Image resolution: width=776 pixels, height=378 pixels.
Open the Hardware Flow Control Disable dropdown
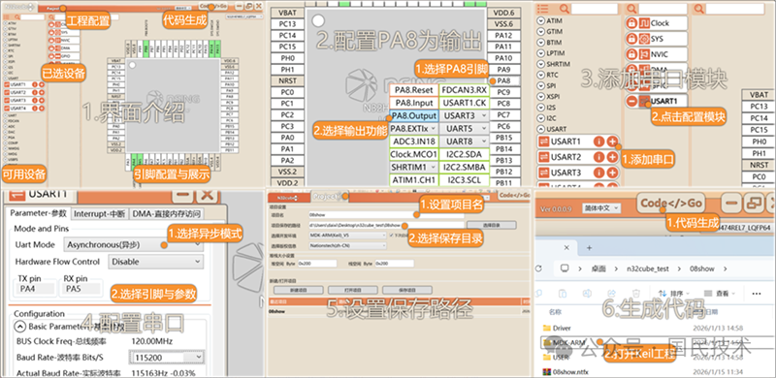(156, 262)
